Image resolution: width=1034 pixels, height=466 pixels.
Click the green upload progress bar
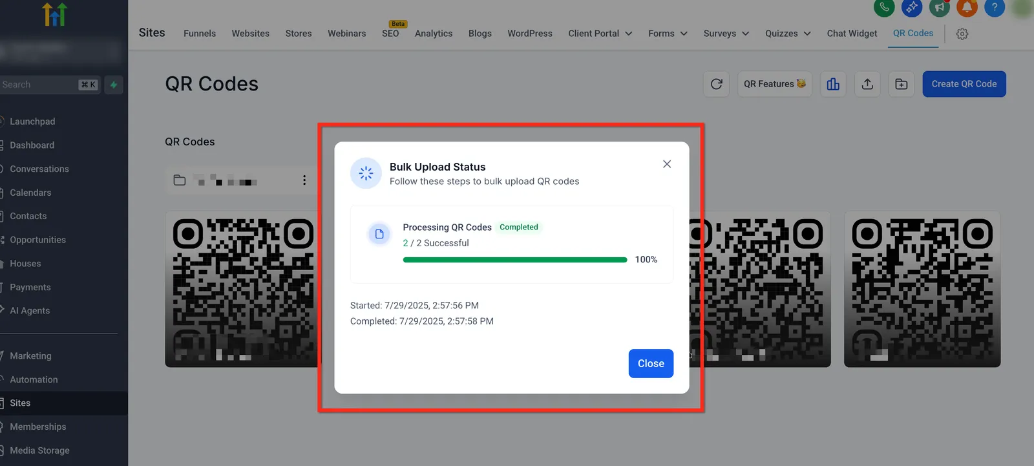click(515, 260)
